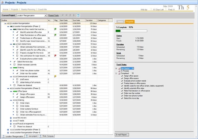198x139 pixels.
Task: Click the % Complete progress bar
Action: click(131, 31)
